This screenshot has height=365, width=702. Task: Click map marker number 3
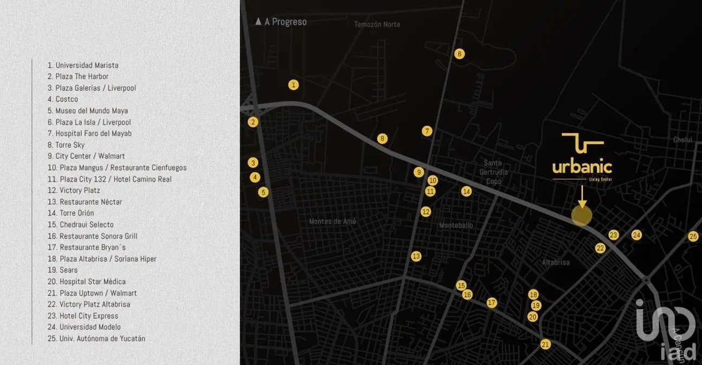click(252, 162)
